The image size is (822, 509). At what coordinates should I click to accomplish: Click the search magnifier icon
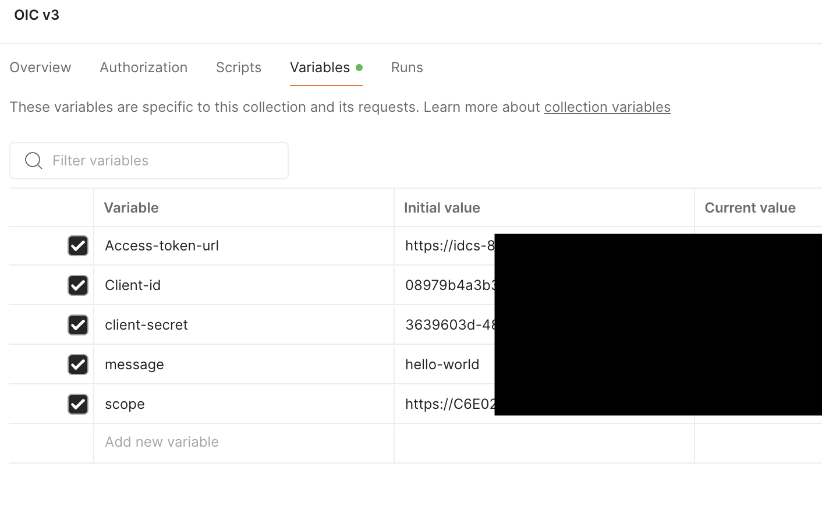[34, 161]
